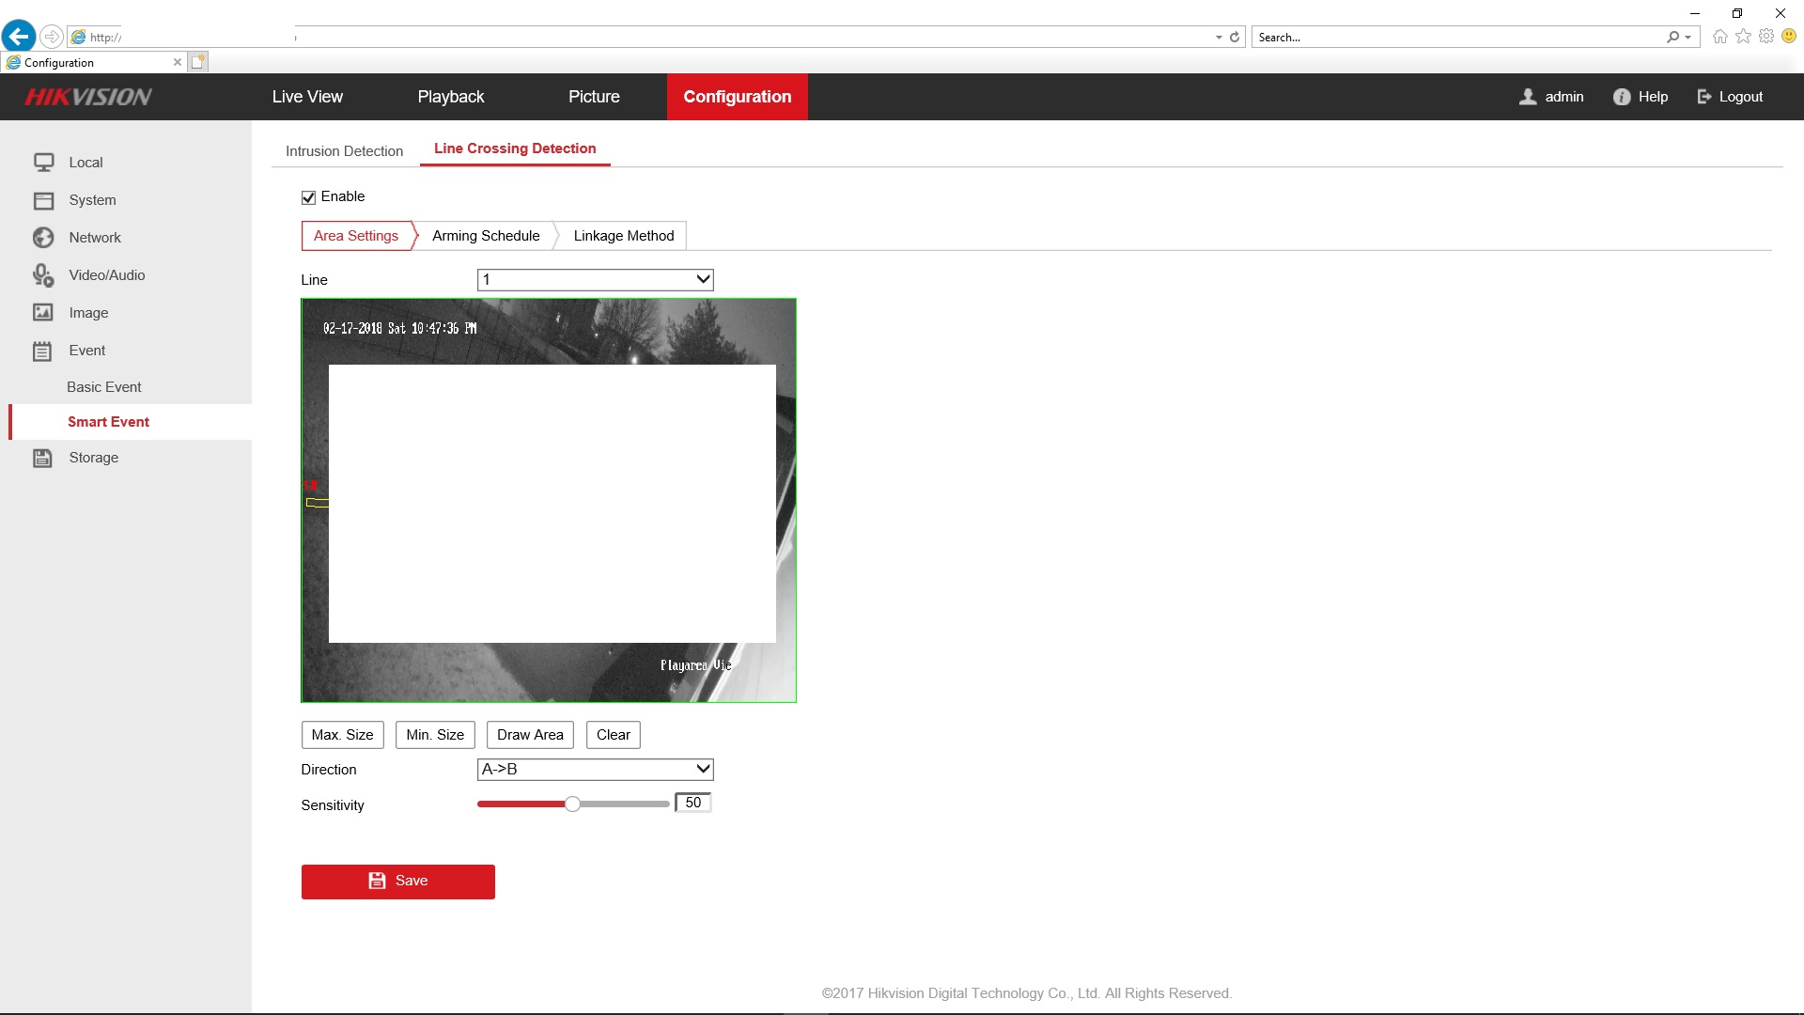Click the Video/Audio icon in sidebar
The image size is (1804, 1015).
pyautogui.click(x=43, y=275)
